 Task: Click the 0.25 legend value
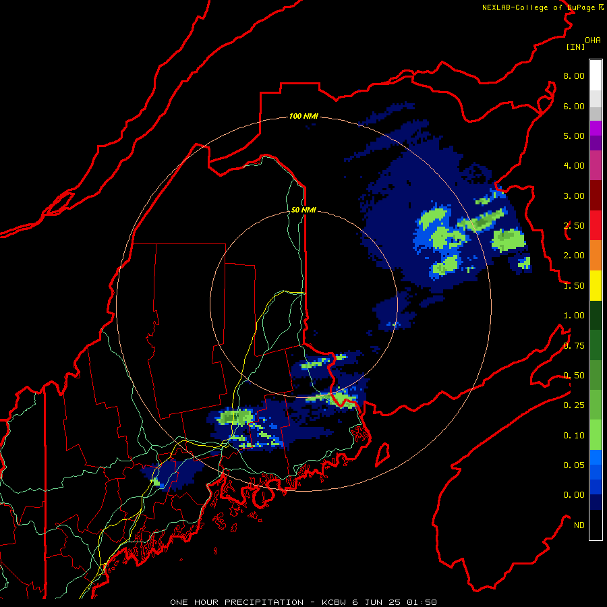tap(574, 405)
